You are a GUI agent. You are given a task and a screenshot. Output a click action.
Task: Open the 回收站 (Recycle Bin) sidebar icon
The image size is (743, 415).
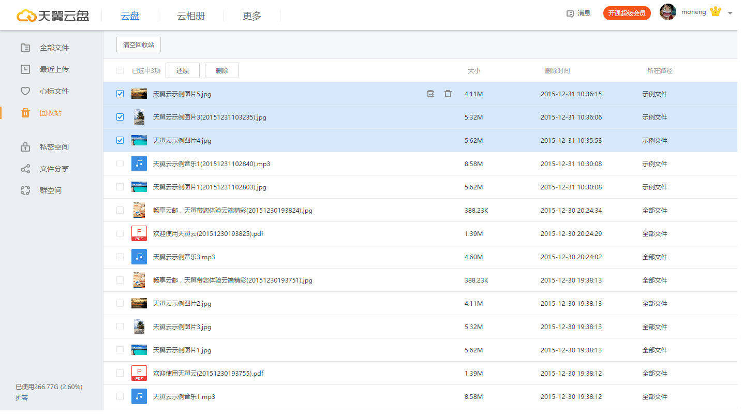tap(25, 112)
